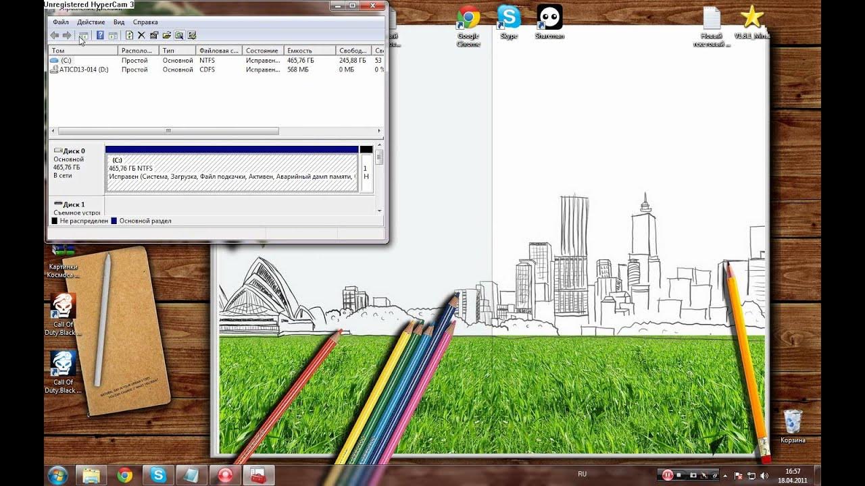Open the Справка menu
Screen dimensions: 865x486
point(145,22)
